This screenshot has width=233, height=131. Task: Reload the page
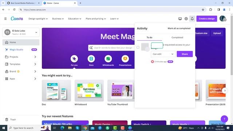[14, 10]
